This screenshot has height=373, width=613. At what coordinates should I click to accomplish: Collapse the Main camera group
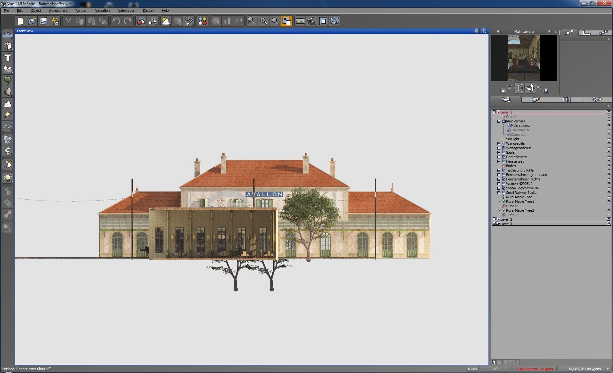(x=499, y=121)
